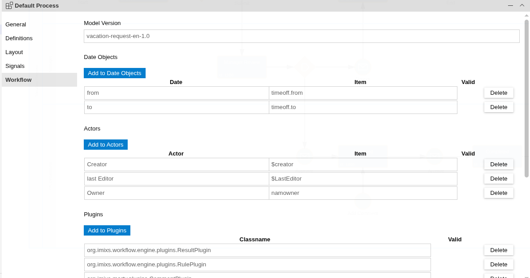The image size is (530, 278).
Task: Delete the 'from' date object row
Action: point(498,93)
